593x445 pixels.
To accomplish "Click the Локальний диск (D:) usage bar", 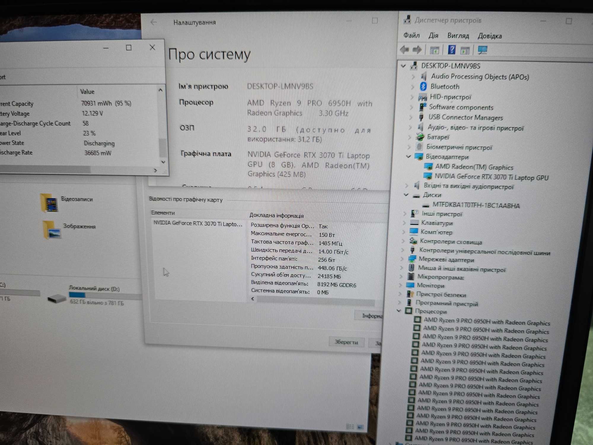I will pos(106,295).
